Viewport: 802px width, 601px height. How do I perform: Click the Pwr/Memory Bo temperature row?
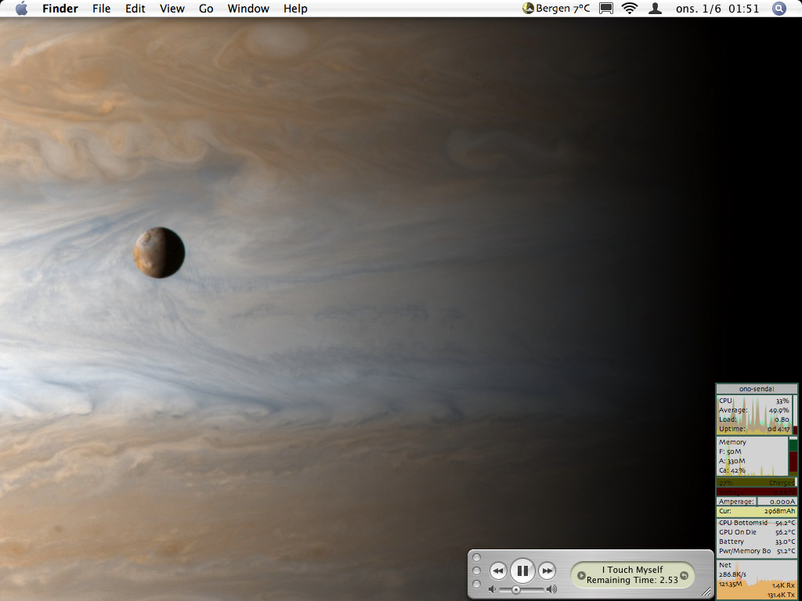pos(757,551)
